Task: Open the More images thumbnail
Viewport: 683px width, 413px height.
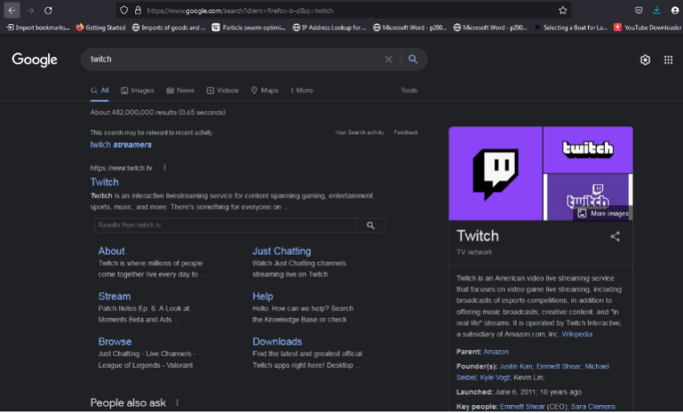Action: point(603,214)
